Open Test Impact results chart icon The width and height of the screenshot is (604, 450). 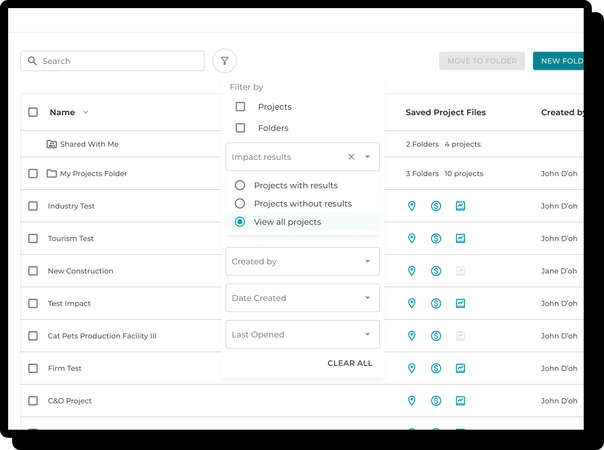pyautogui.click(x=460, y=303)
